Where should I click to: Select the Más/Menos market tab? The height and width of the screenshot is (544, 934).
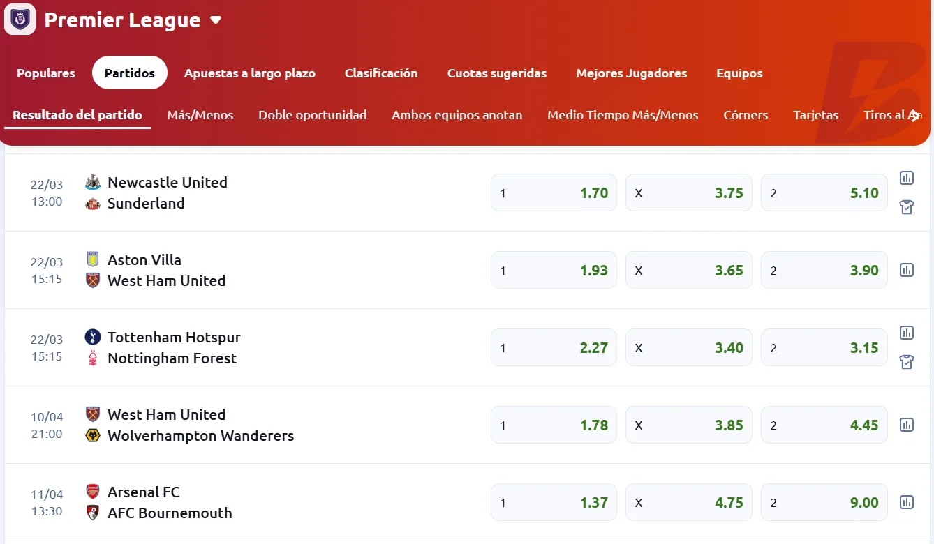[200, 115]
